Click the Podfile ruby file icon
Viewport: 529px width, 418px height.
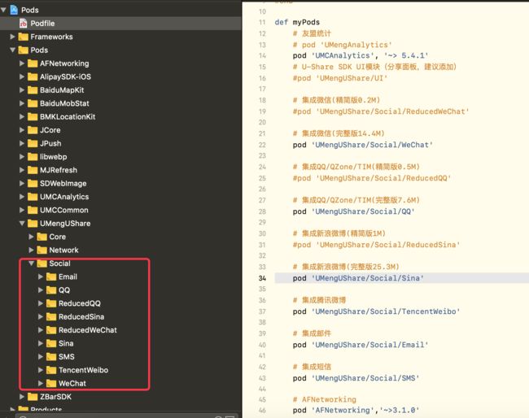[24, 24]
